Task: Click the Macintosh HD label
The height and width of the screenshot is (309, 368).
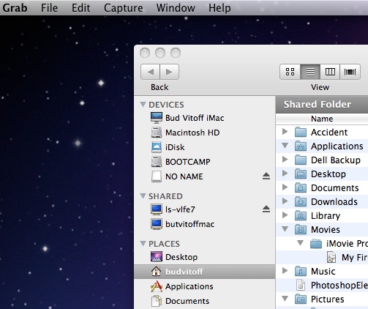Action: click(x=192, y=133)
